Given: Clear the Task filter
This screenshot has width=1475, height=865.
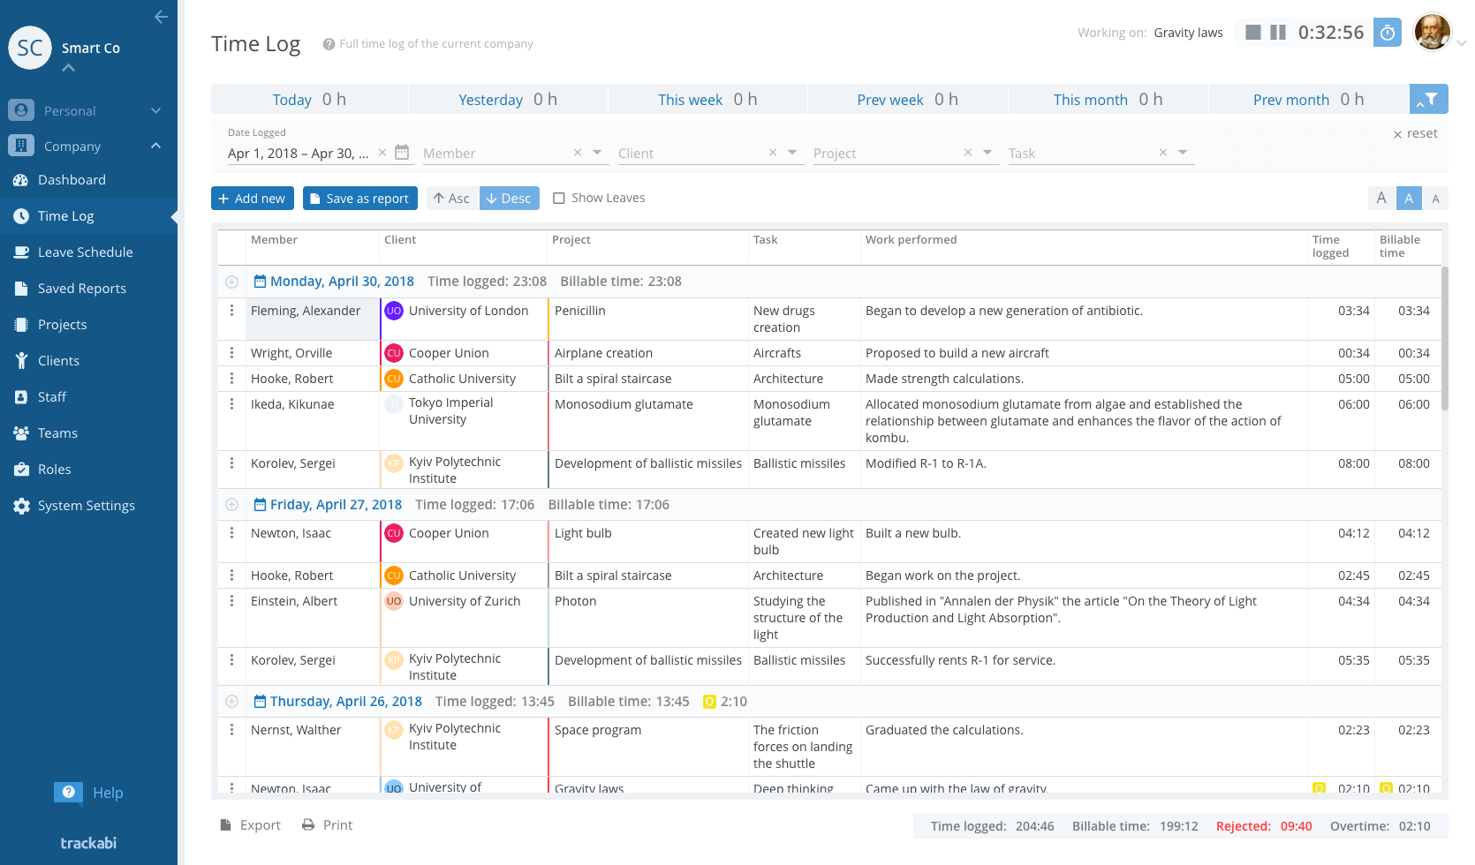Looking at the screenshot, I should pos(1163,153).
